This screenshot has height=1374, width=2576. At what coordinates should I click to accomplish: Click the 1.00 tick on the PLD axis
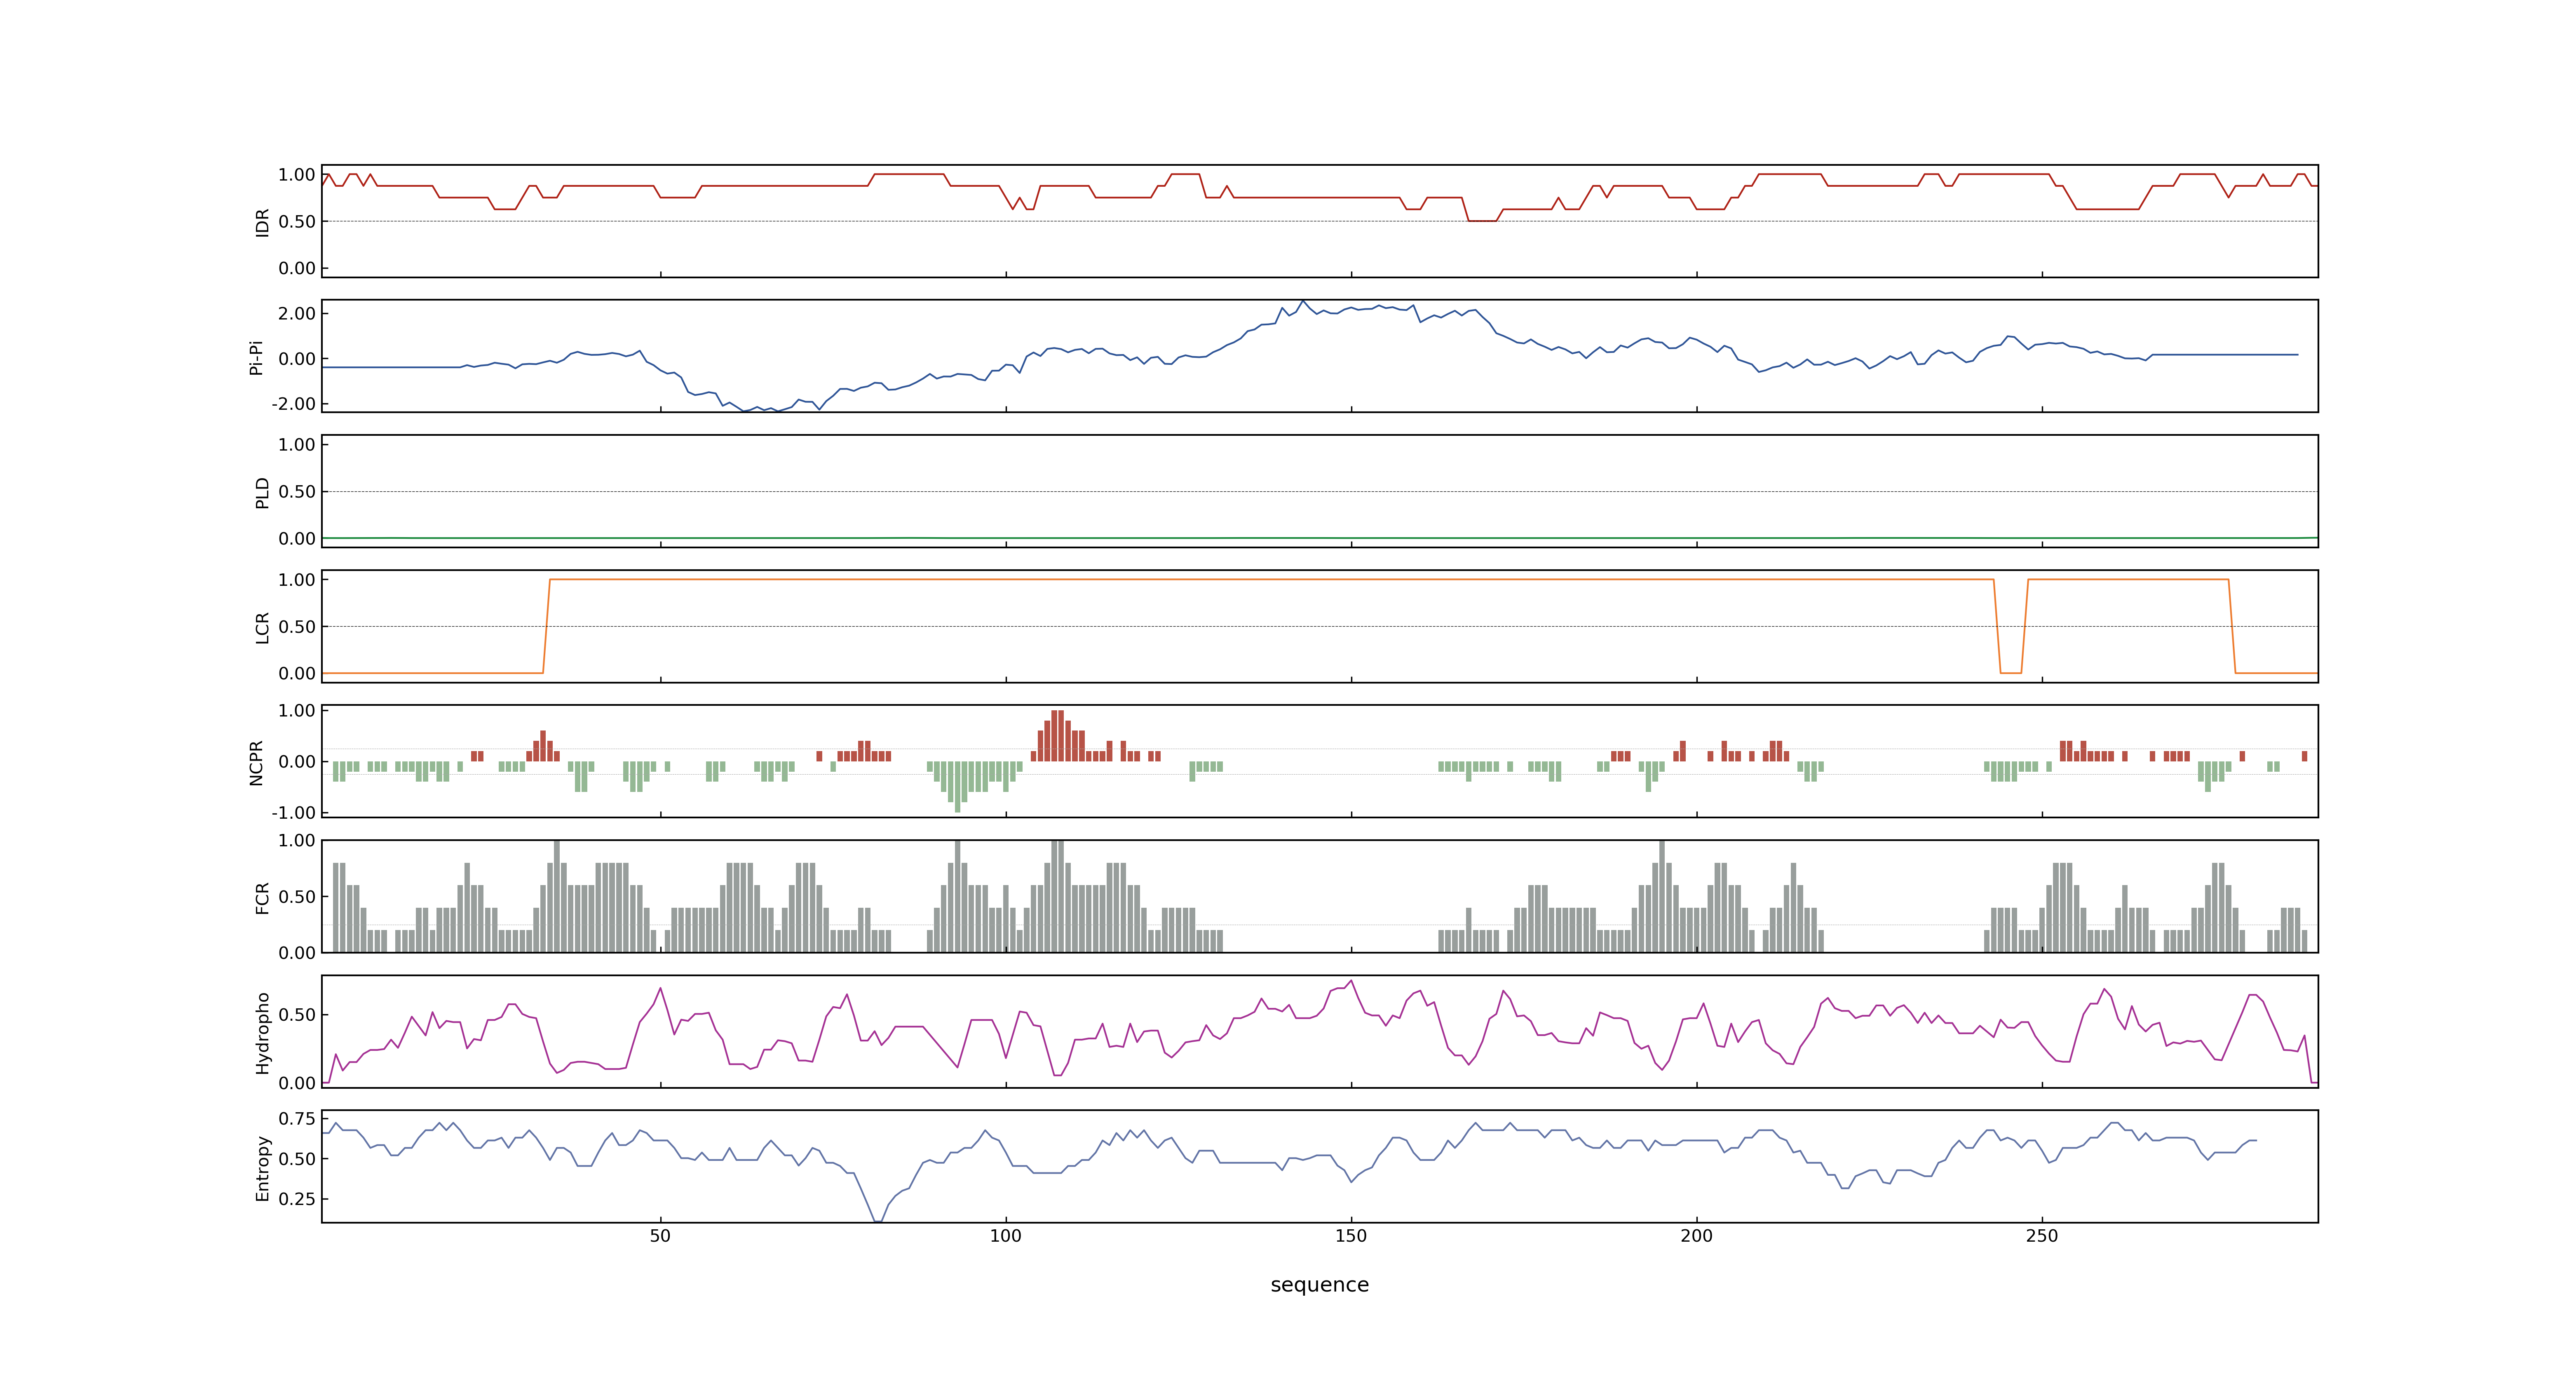coord(297,445)
